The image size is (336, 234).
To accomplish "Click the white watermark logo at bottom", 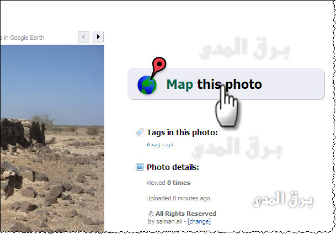I will (283, 200).
